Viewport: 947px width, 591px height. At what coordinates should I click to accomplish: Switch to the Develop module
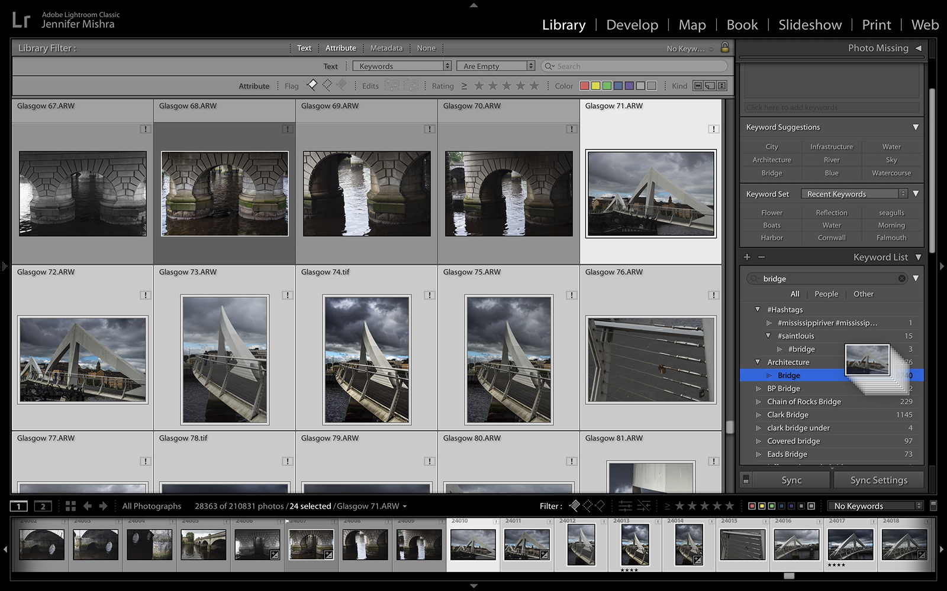point(632,25)
